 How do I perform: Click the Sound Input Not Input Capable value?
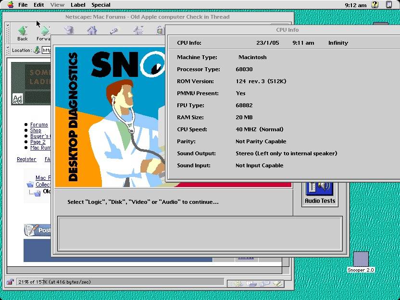[x=260, y=165]
